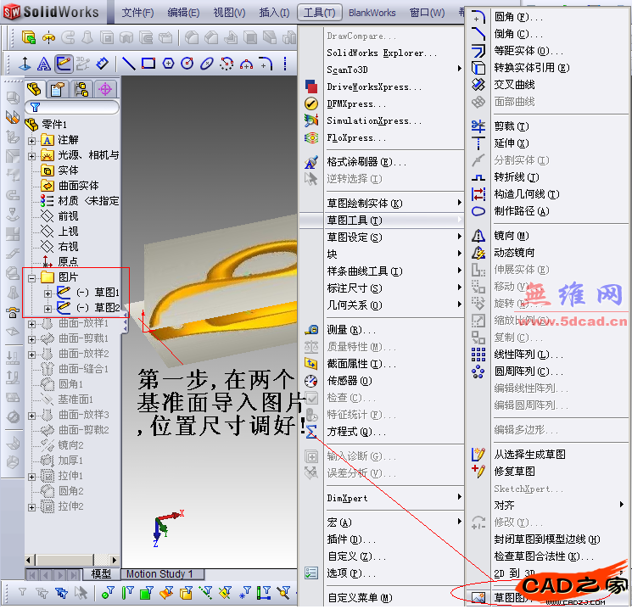The image size is (632, 609).
Task: Select the Rectangle sketch tool
Action: [x=148, y=64]
